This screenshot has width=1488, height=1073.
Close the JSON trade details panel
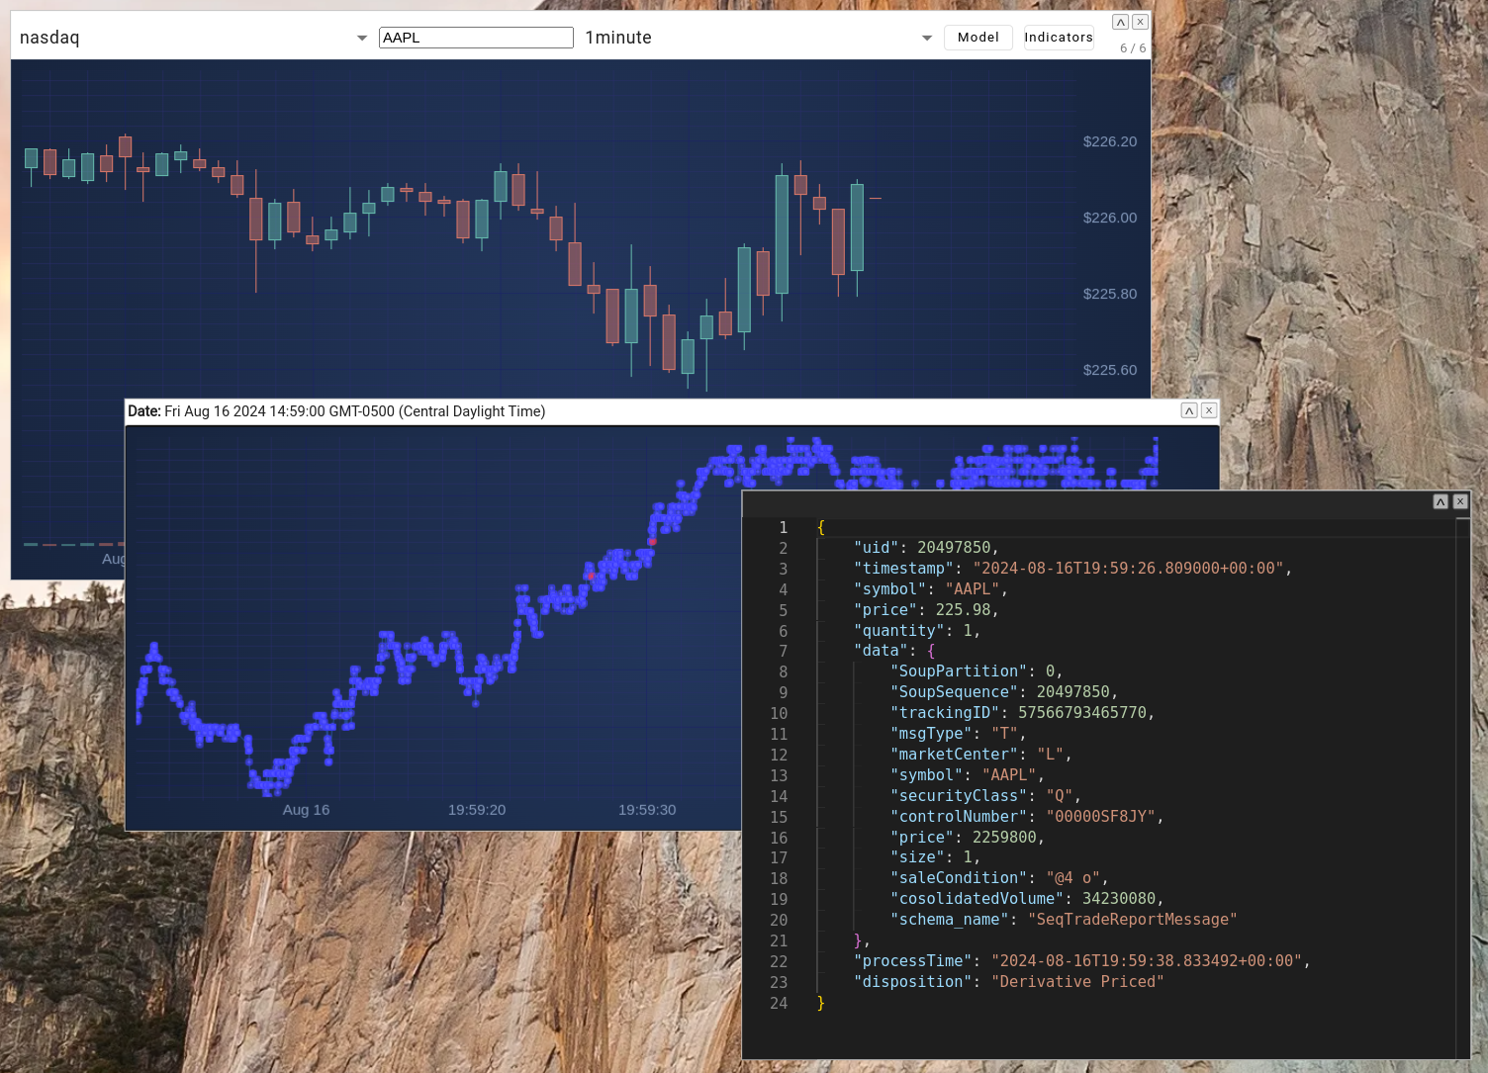pyautogui.click(x=1460, y=502)
